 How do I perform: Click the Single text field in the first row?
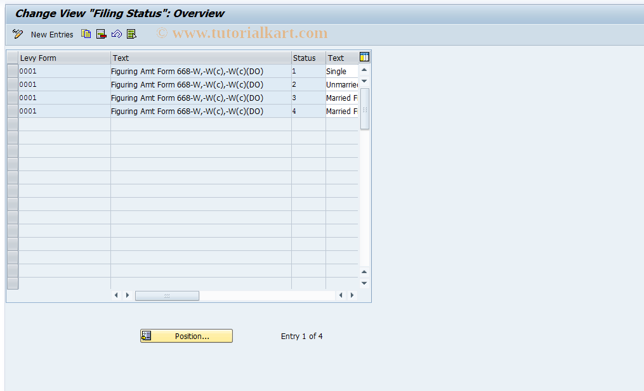coord(342,71)
